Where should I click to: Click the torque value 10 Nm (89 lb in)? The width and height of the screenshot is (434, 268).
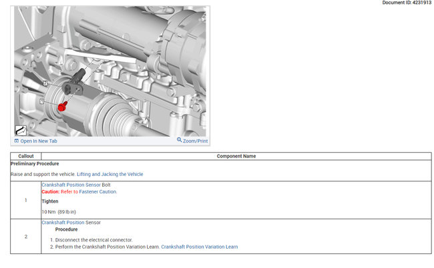59,212
